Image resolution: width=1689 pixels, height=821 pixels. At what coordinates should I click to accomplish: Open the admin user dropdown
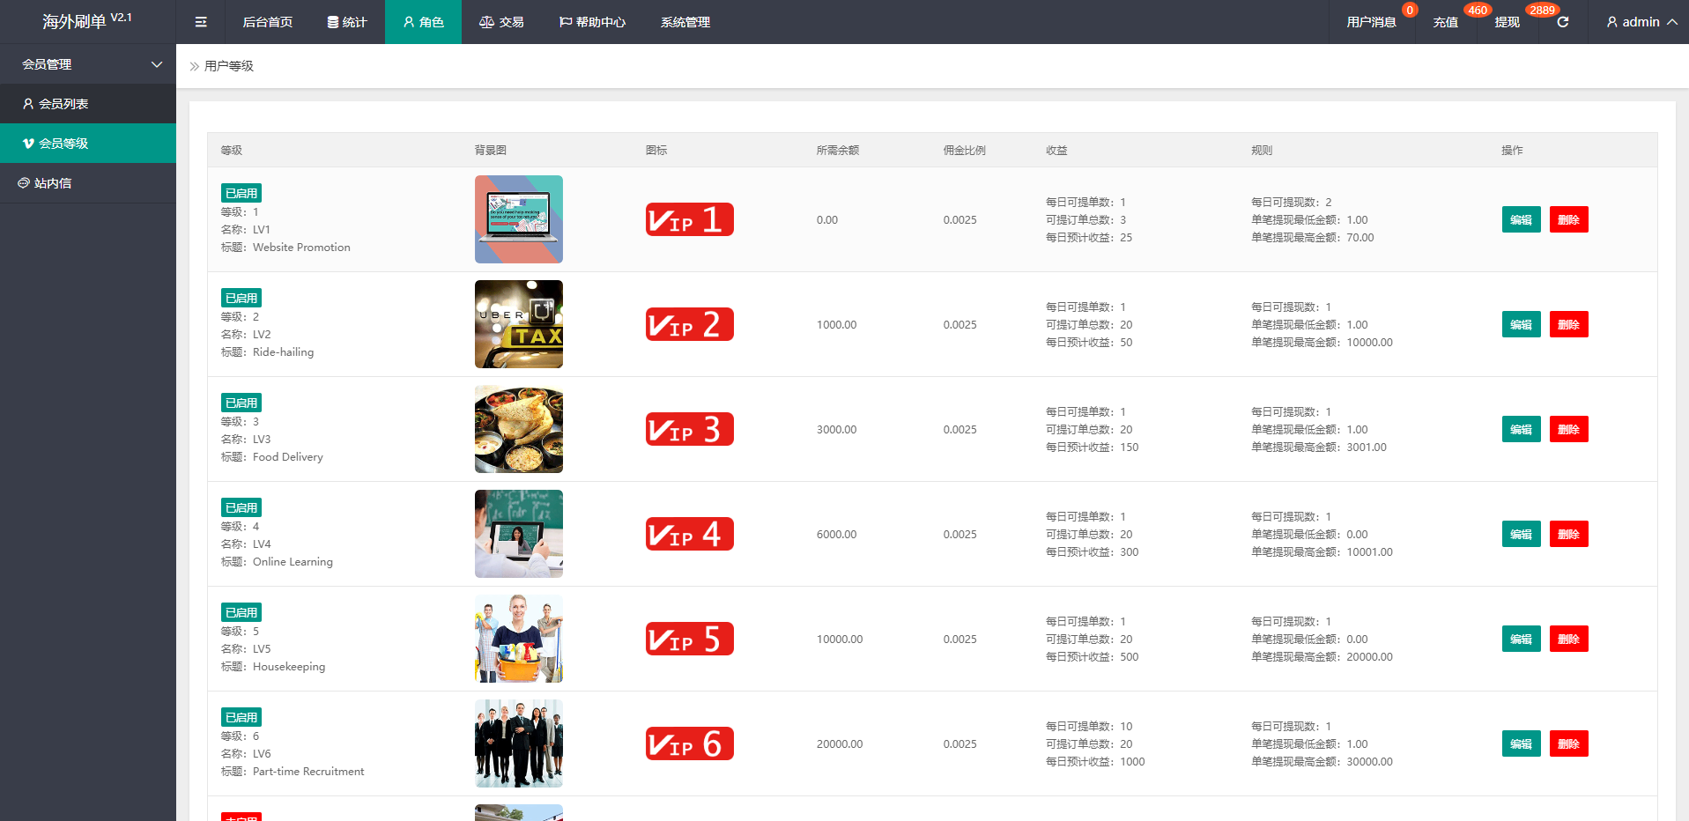coord(1641,22)
